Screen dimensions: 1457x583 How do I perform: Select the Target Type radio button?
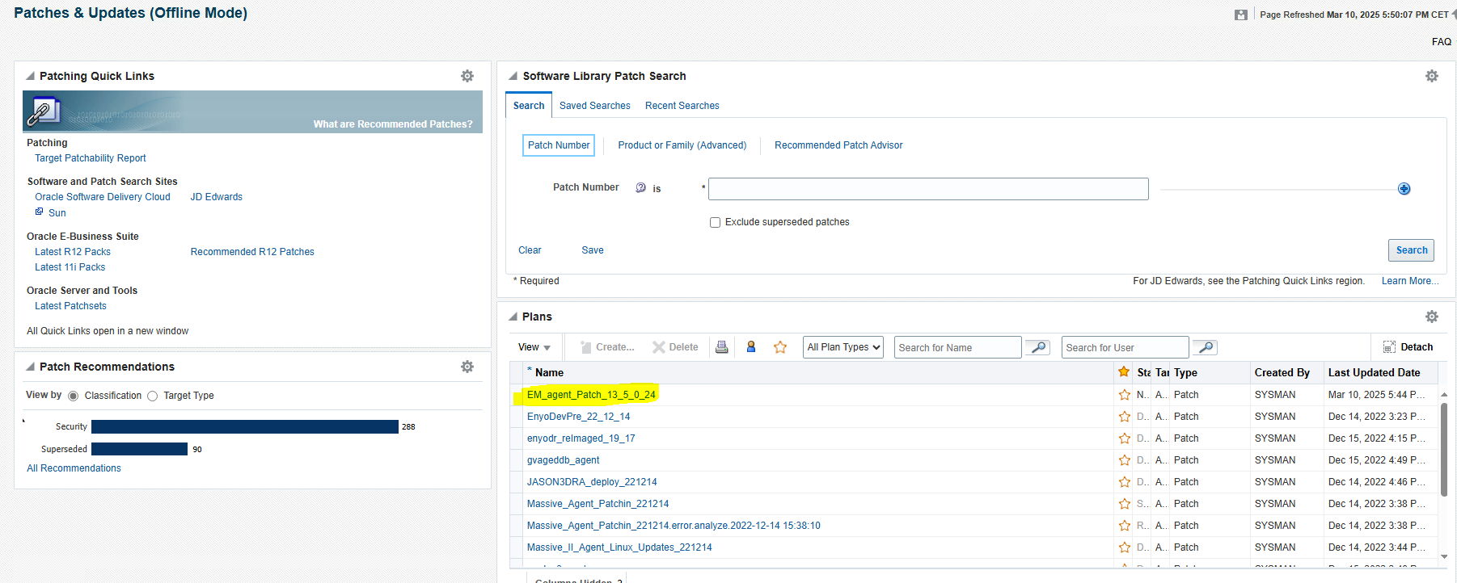[152, 396]
